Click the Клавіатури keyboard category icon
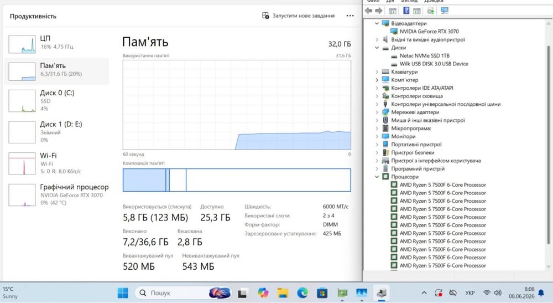The height and width of the screenshot is (303, 553). pyautogui.click(x=385, y=71)
